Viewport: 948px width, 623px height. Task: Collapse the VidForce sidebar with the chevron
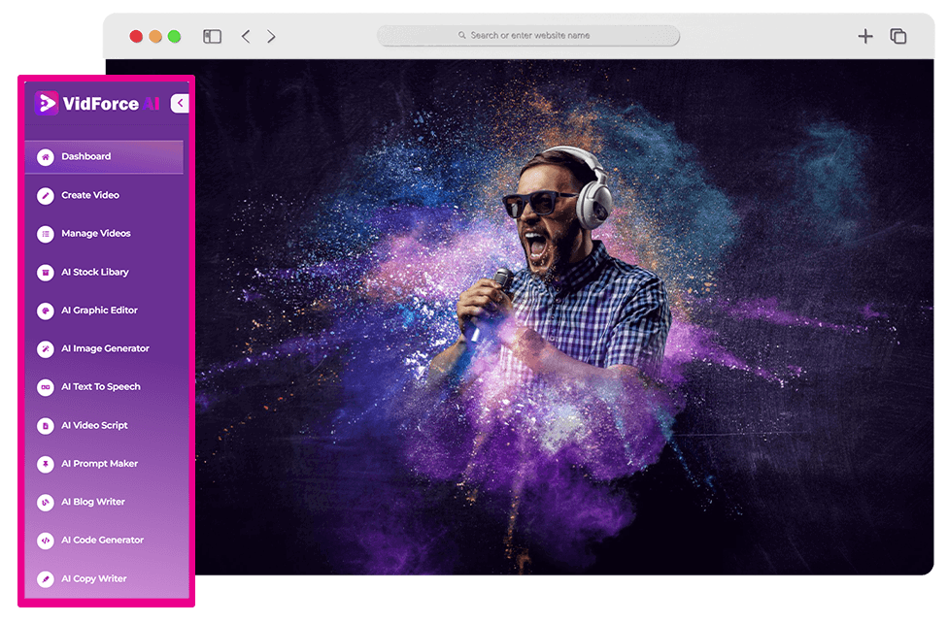click(x=180, y=104)
